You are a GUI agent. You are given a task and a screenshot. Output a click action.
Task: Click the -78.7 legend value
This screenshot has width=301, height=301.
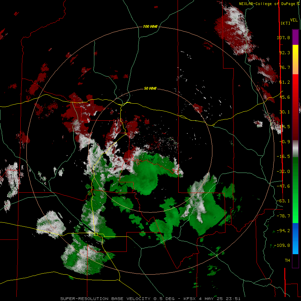click(283, 216)
